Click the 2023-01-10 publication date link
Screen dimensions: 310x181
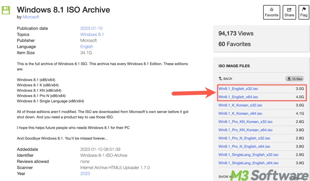91,29
